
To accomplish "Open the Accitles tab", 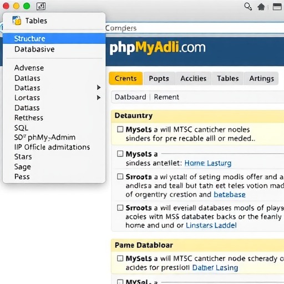I will click(x=194, y=78).
